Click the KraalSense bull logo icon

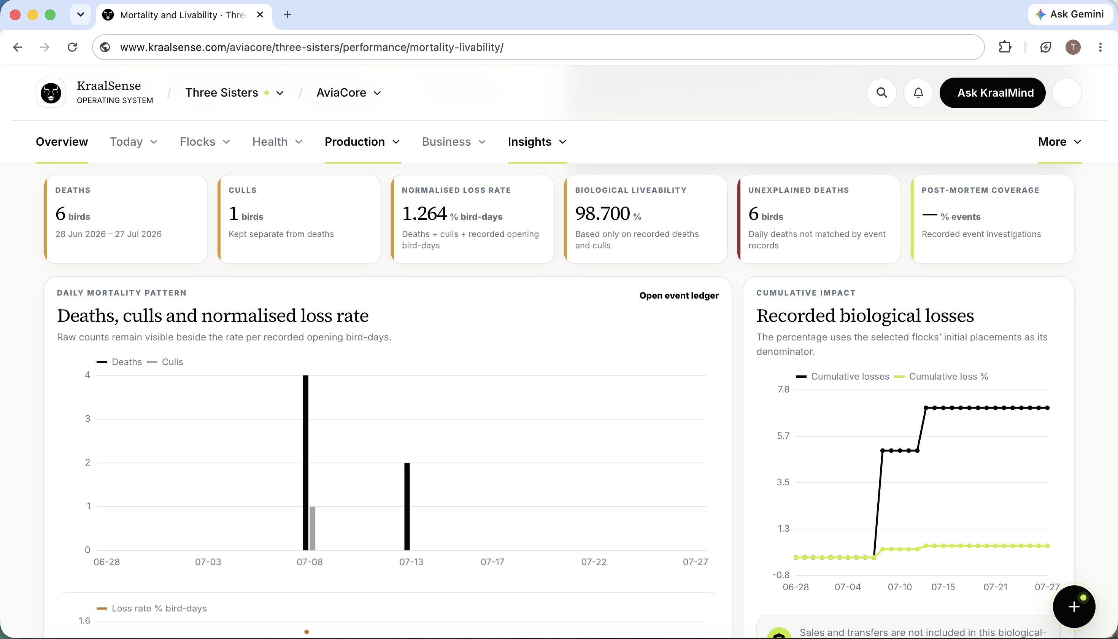(51, 92)
